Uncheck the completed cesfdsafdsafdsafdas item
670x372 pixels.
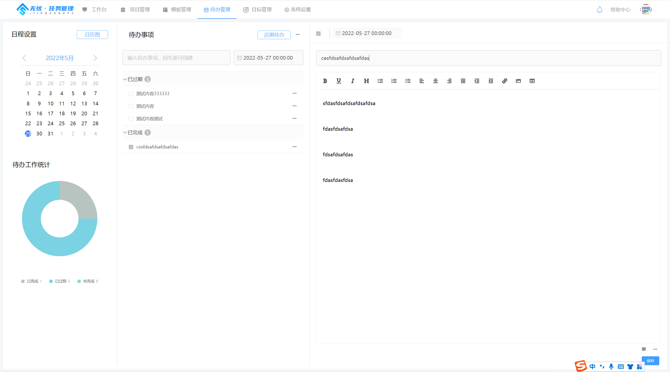[x=131, y=147]
